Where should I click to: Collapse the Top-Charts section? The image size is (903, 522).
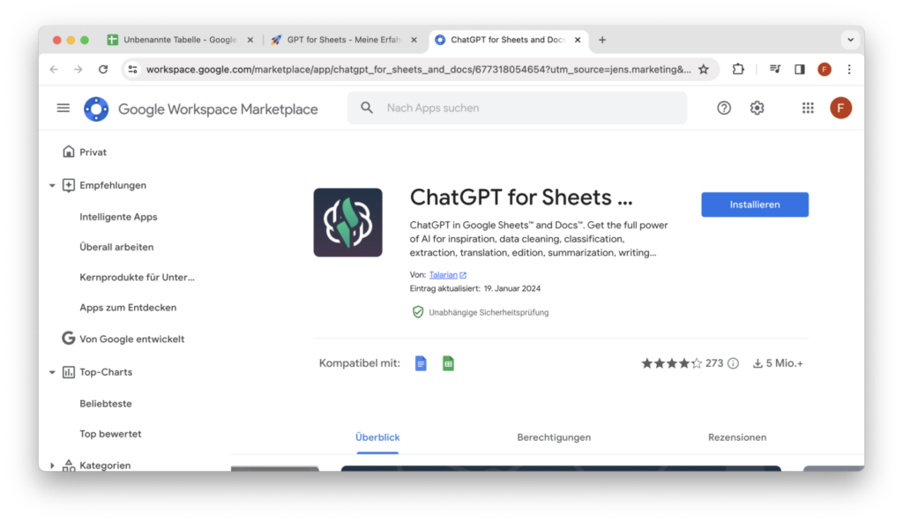[52, 372]
